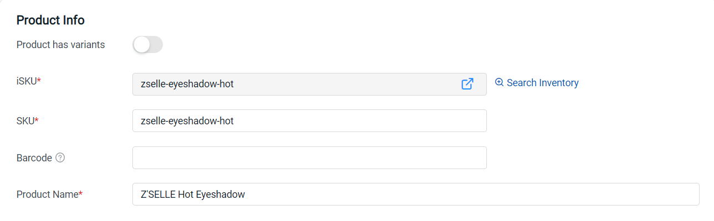
Task: Click the Product Info section heading
Action: point(50,20)
